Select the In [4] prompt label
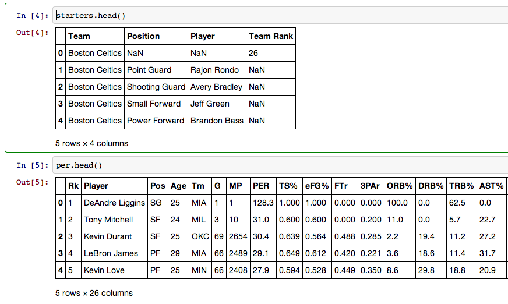 click(x=33, y=16)
